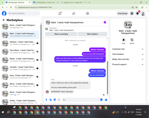Click the Facebook logo home icon
The width and height of the screenshot is (149, 118).
(x=4, y=13)
